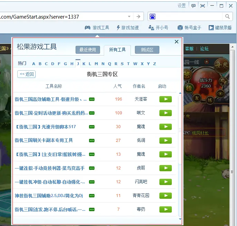Open 神技街机三国辅助2.5 tool link
This screenshot has width=237, height=226.
point(49,196)
